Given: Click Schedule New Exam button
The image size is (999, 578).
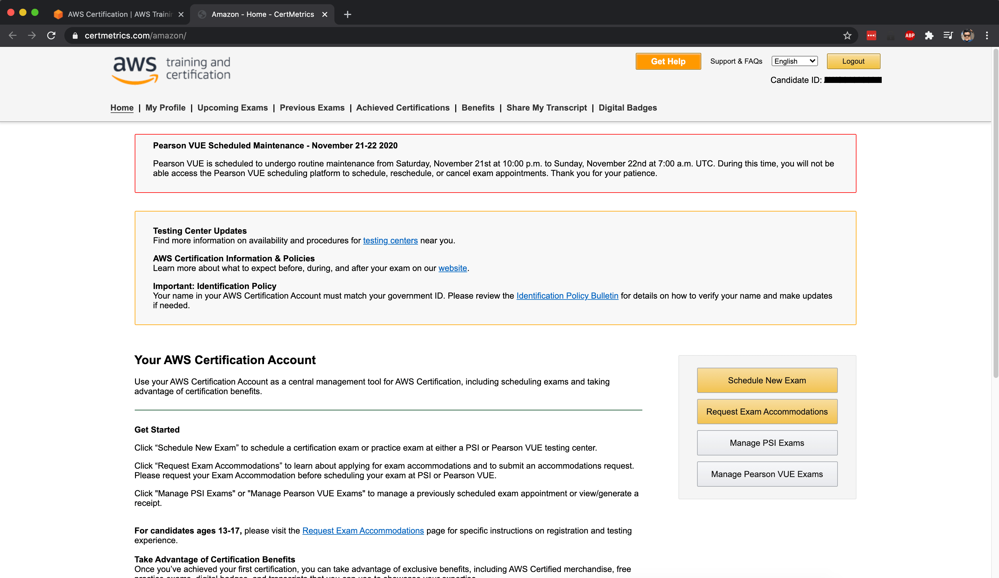Looking at the screenshot, I should point(767,380).
